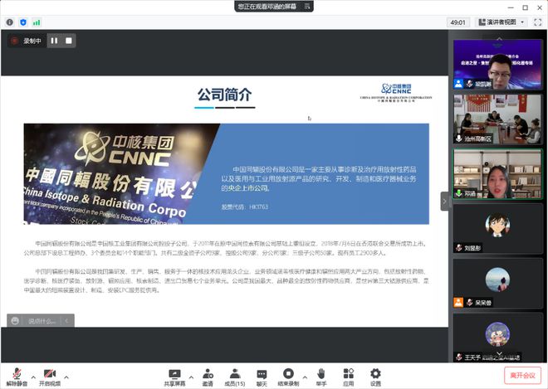Click the green microphone icon on the presenter's tile
This screenshot has width=548, height=389.
click(x=459, y=193)
